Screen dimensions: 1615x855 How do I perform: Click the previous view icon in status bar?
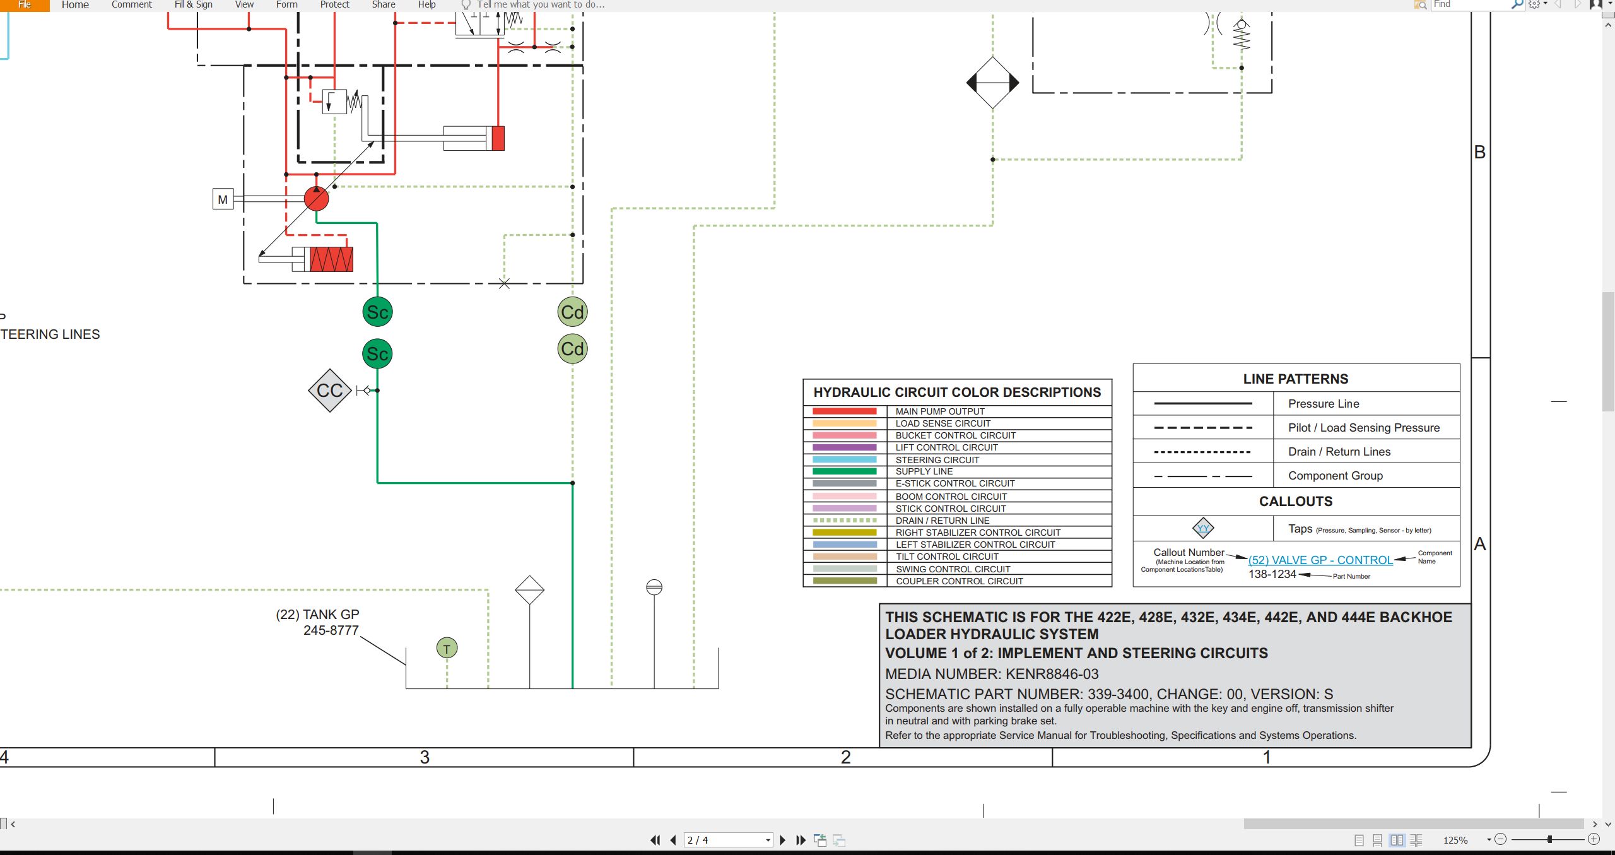click(x=820, y=840)
